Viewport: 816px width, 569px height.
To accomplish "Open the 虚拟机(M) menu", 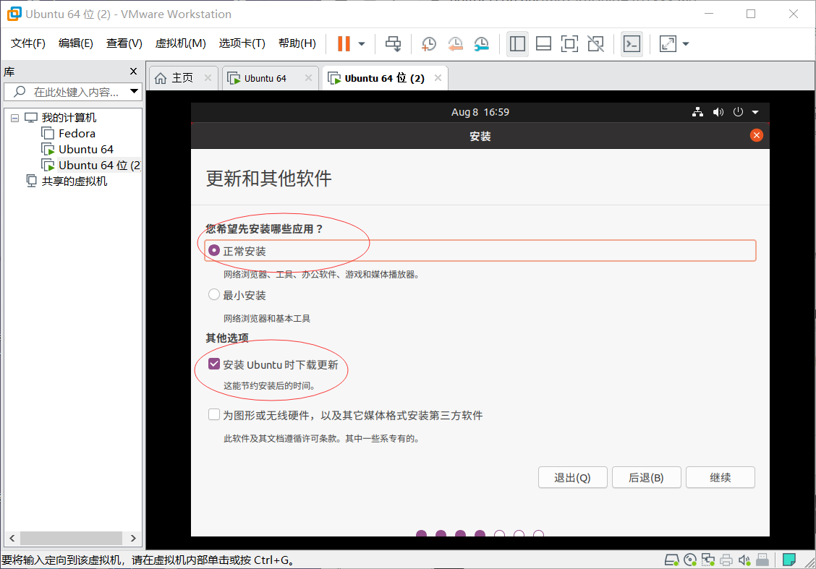I will pos(181,43).
